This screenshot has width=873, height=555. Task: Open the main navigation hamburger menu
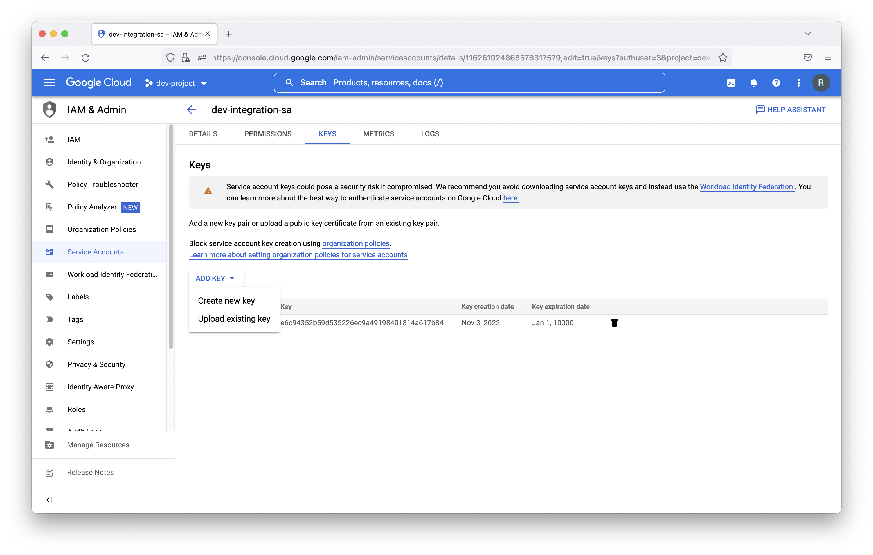49,83
